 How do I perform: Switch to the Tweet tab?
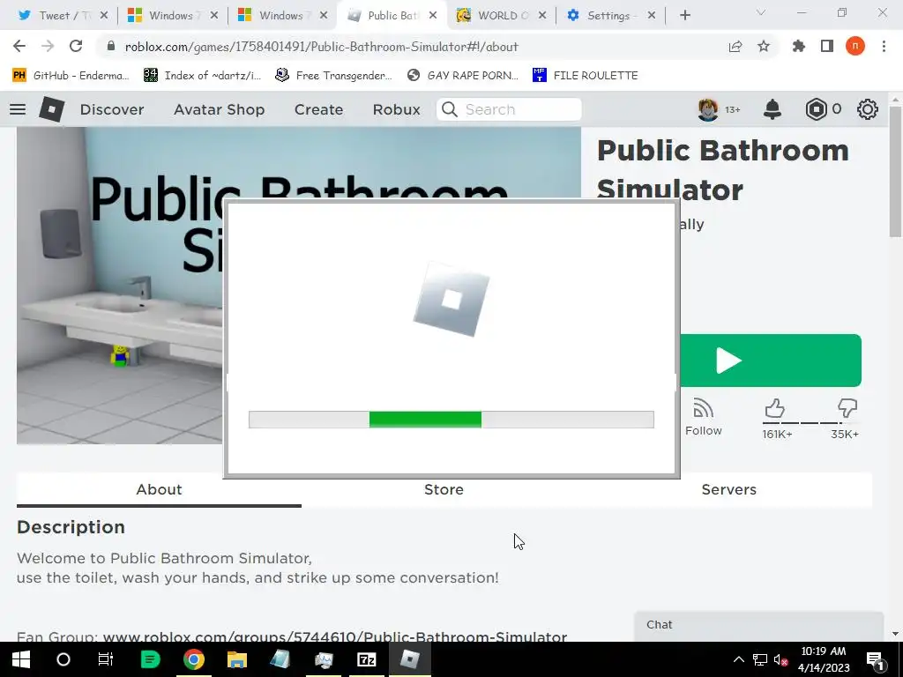coord(55,16)
